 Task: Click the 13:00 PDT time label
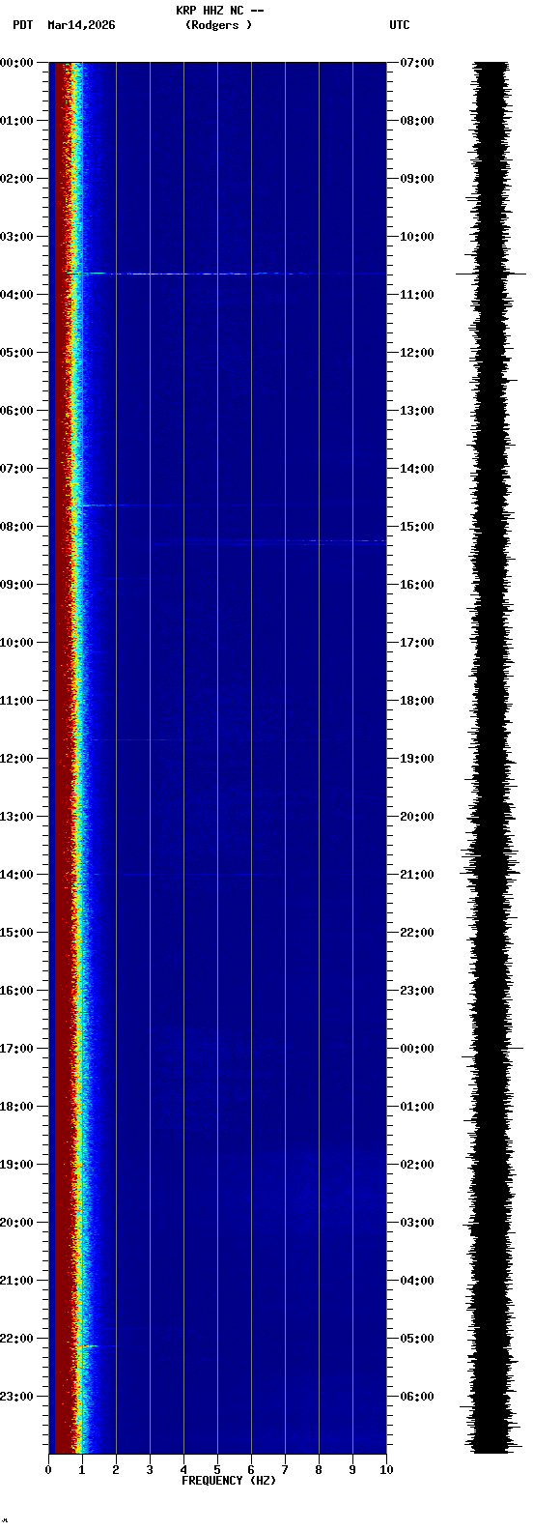(x=17, y=817)
